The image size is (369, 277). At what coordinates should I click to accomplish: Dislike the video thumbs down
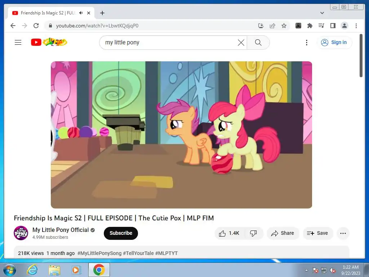[253, 233]
